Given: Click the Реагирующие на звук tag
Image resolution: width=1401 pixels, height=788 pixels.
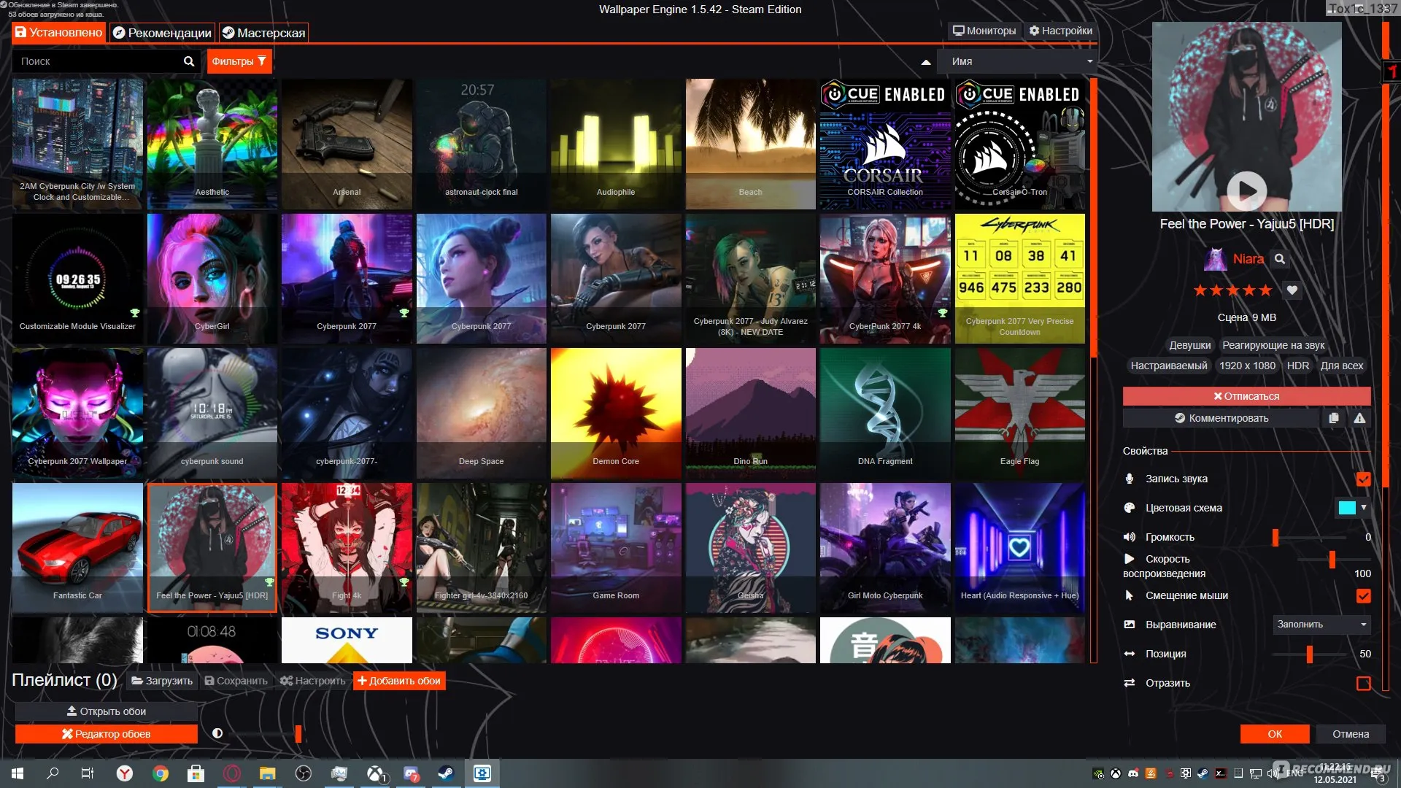Looking at the screenshot, I should click(1273, 345).
